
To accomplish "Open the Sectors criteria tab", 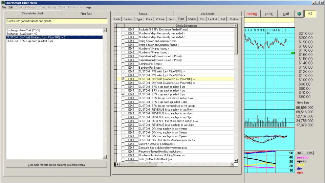I will pos(128,19).
